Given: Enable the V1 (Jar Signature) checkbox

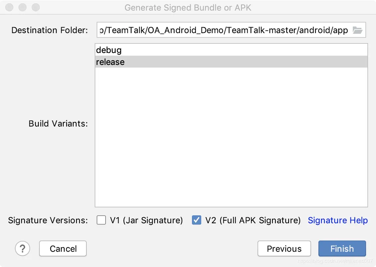Looking at the screenshot, I should click(x=101, y=220).
